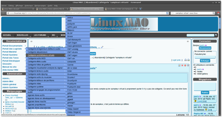This screenshot has width=222, height=117.
Task: Open the sujet préc. link
Action: click(x=177, y=60)
